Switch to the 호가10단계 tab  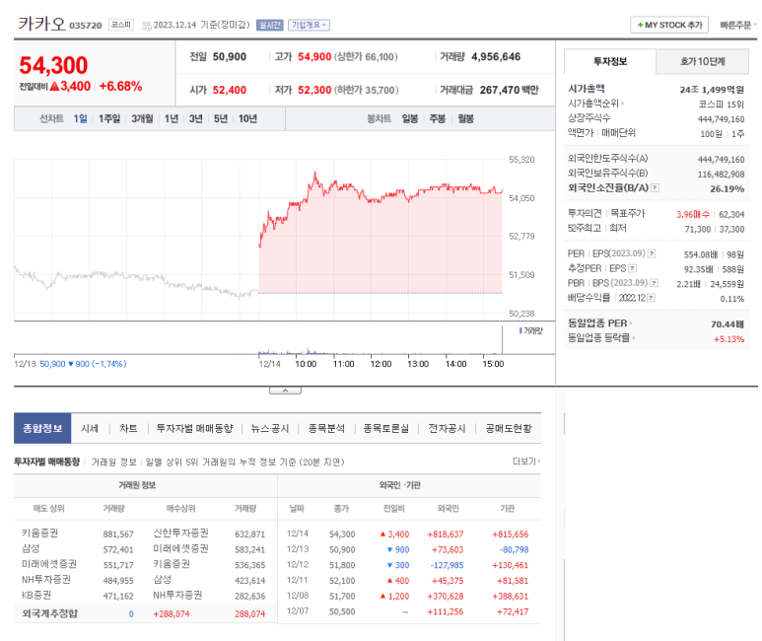click(702, 61)
